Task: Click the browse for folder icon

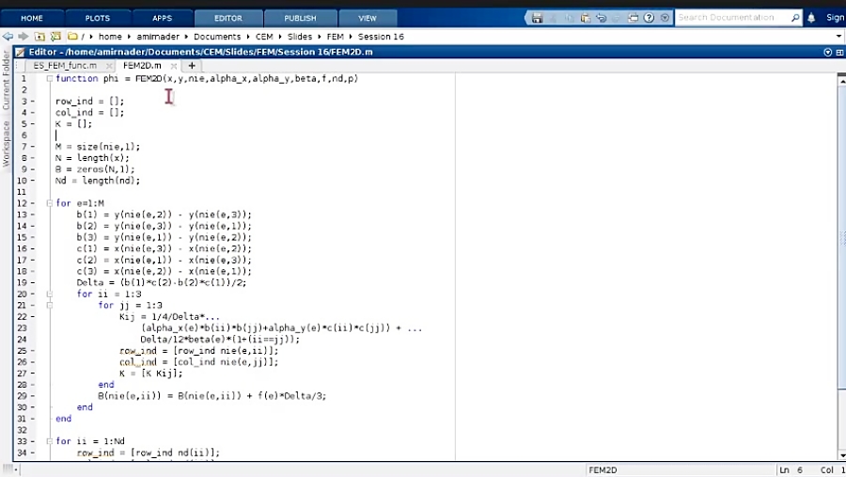Action: [55, 37]
